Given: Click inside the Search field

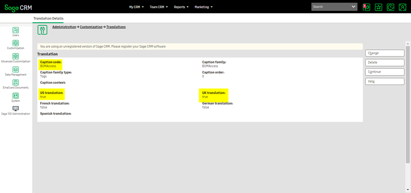Looking at the screenshot, I should [331, 7].
